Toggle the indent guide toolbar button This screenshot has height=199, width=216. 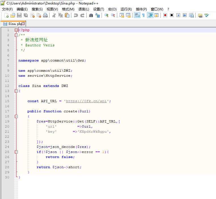click(150, 15)
